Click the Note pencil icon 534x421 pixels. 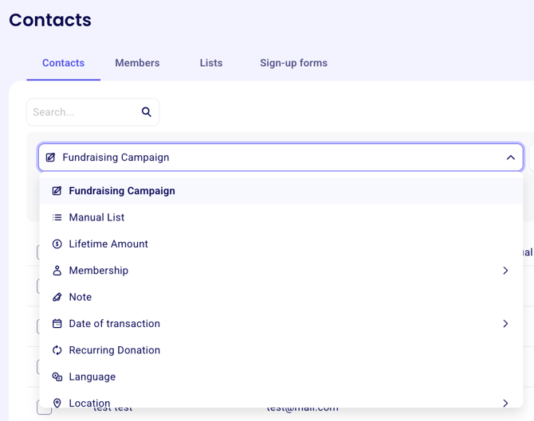pos(57,297)
